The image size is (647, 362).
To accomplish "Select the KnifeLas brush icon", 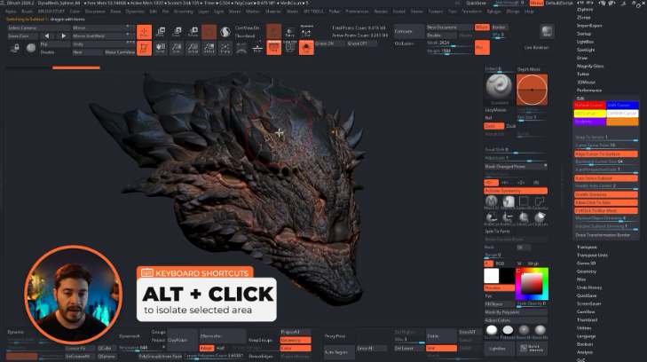I will (491, 218).
